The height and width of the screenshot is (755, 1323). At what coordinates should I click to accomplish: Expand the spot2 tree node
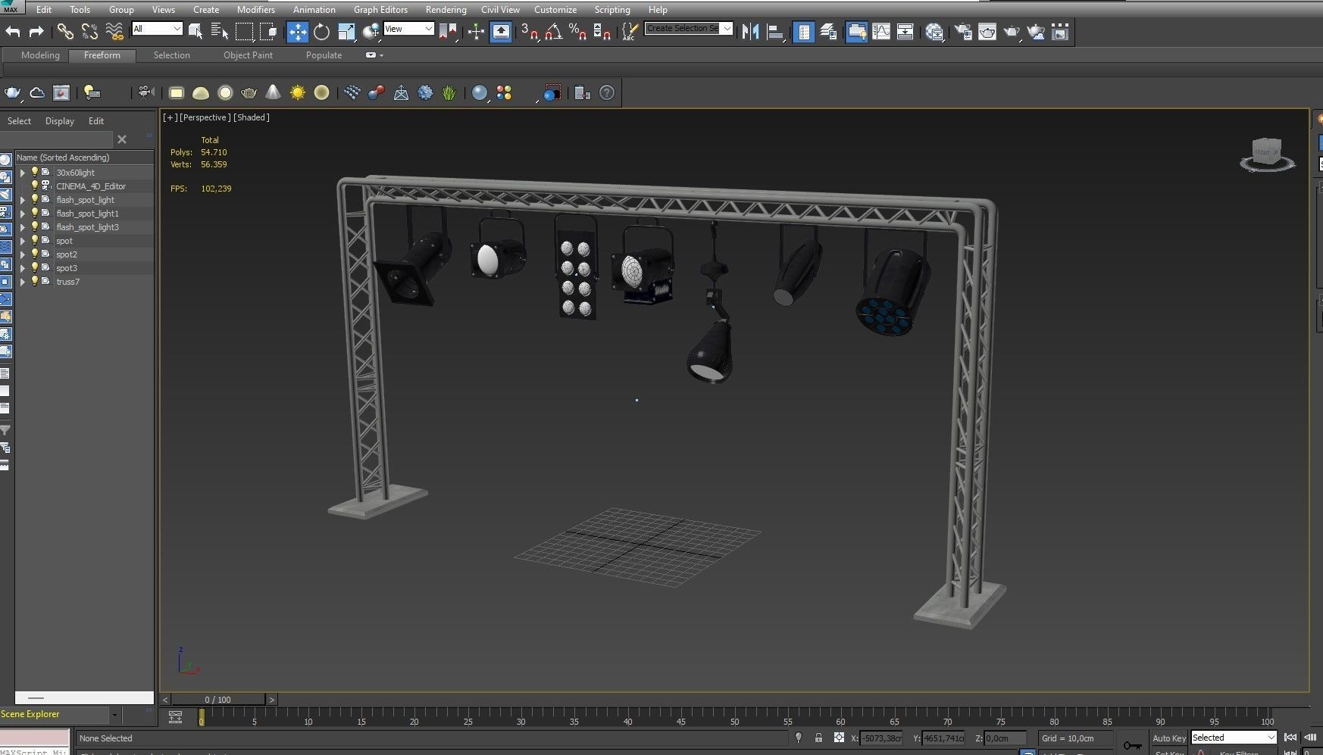coord(23,254)
